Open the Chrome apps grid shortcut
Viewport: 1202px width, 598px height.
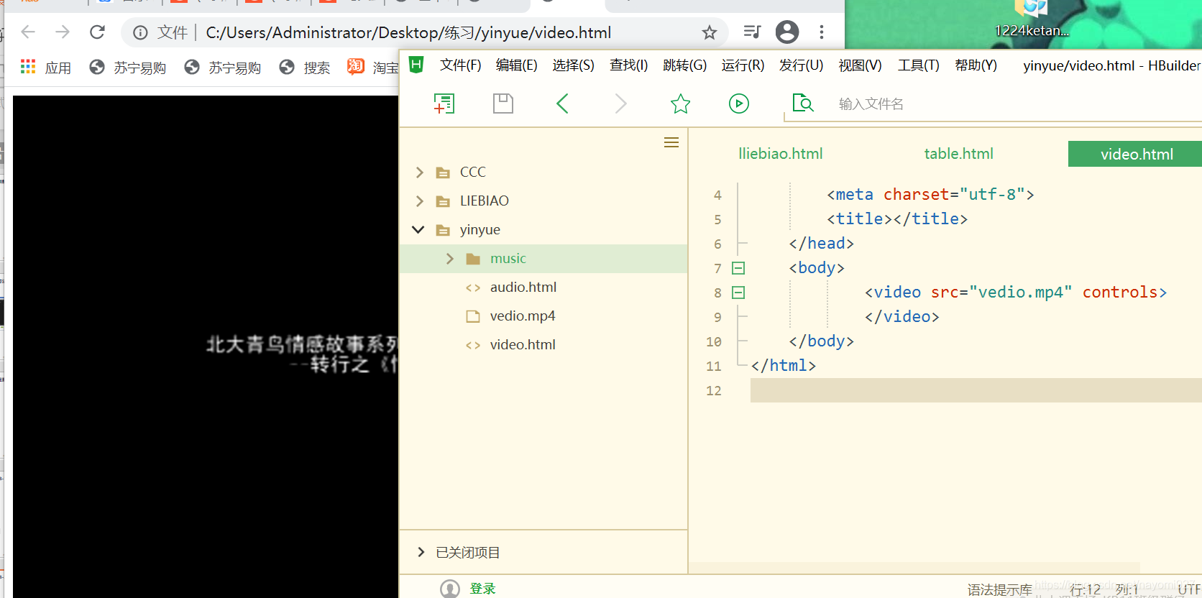click(x=28, y=67)
